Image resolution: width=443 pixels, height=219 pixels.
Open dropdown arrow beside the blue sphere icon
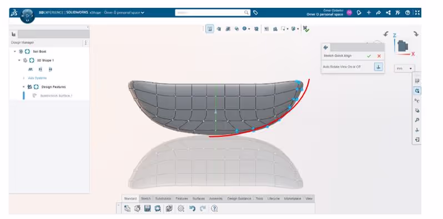249,29
